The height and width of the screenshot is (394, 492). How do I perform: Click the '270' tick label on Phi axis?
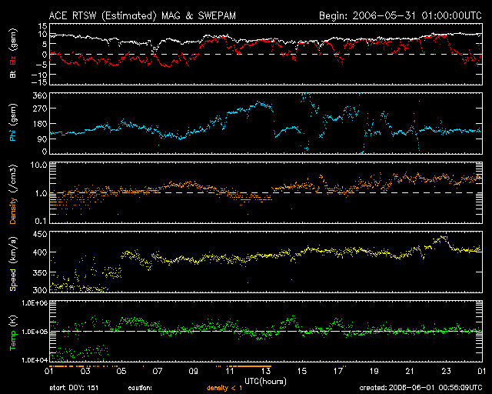[40, 109]
